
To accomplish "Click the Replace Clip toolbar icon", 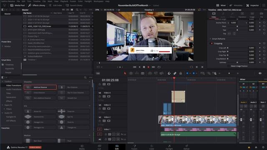I will coord(161,73).
